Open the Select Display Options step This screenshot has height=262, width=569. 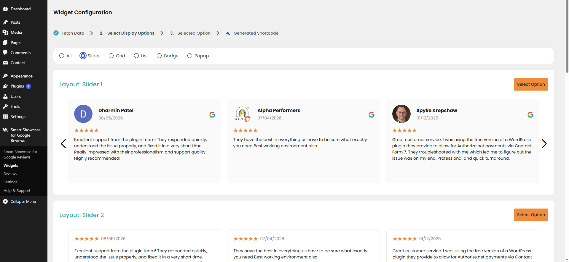click(x=131, y=33)
